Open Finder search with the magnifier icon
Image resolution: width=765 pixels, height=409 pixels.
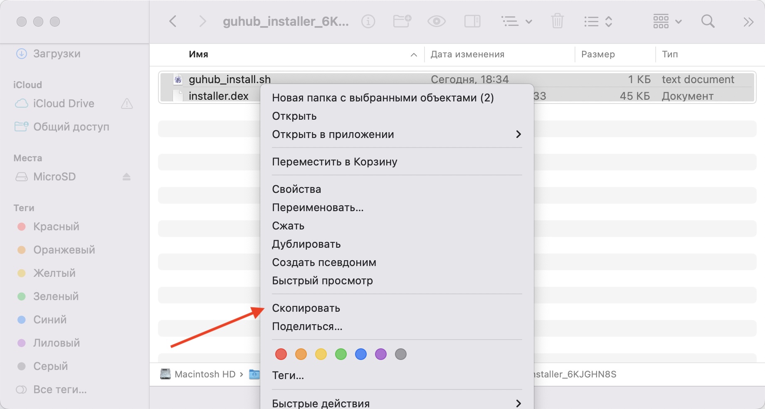[707, 21]
